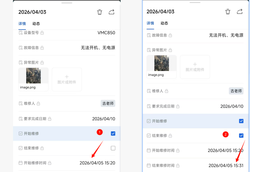260x172 pixels.
Task: Click the trash delete icon in right panel
Action: point(228,12)
